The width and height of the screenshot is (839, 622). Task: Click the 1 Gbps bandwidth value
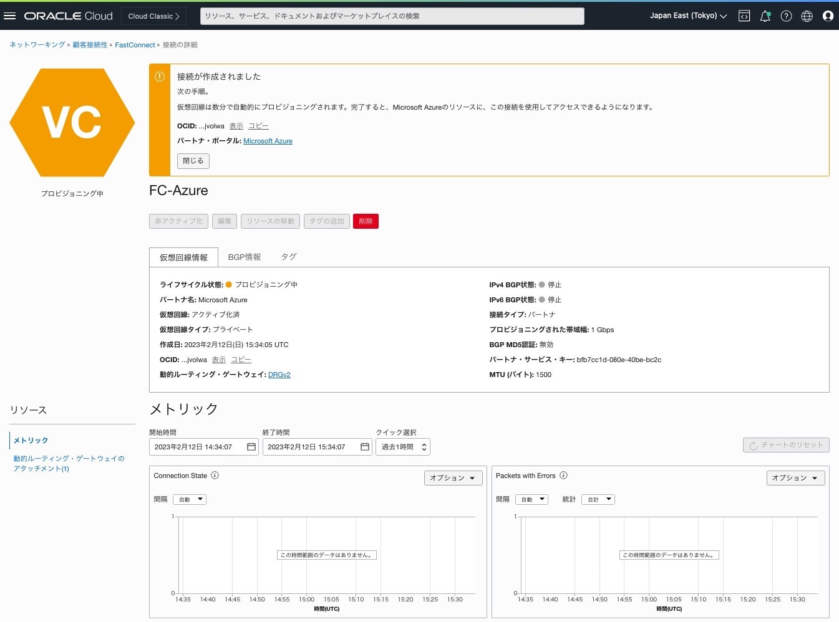603,330
